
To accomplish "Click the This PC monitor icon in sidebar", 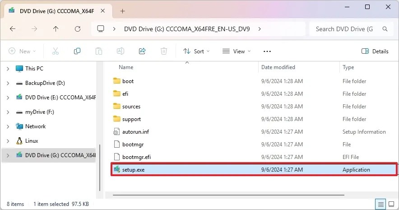I will coord(19,69).
